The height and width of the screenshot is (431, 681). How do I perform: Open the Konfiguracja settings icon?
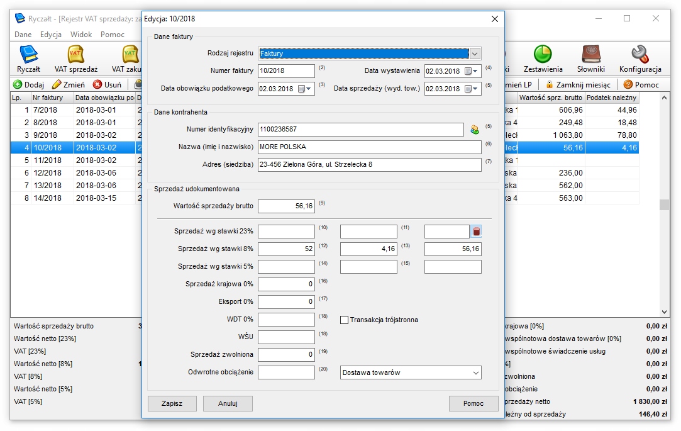(x=639, y=59)
